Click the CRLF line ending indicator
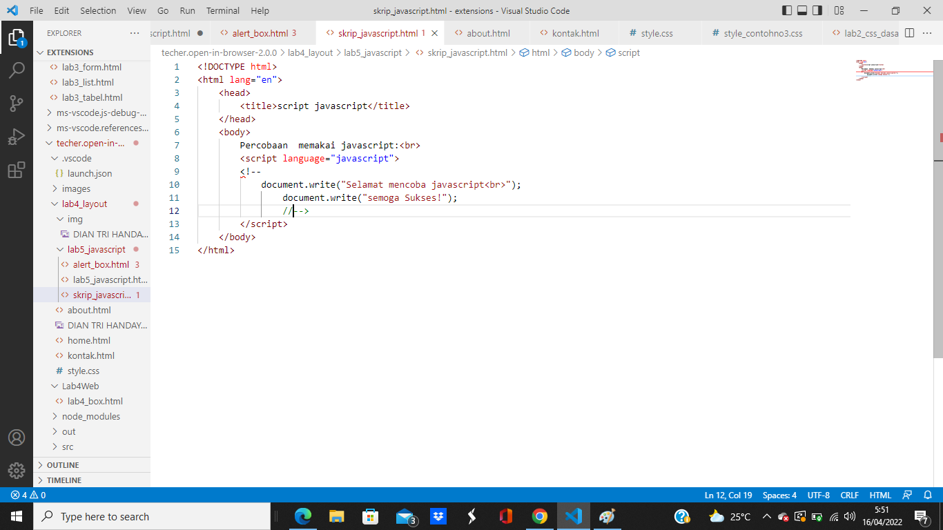The width and height of the screenshot is (943, 530). coord(849,495)
